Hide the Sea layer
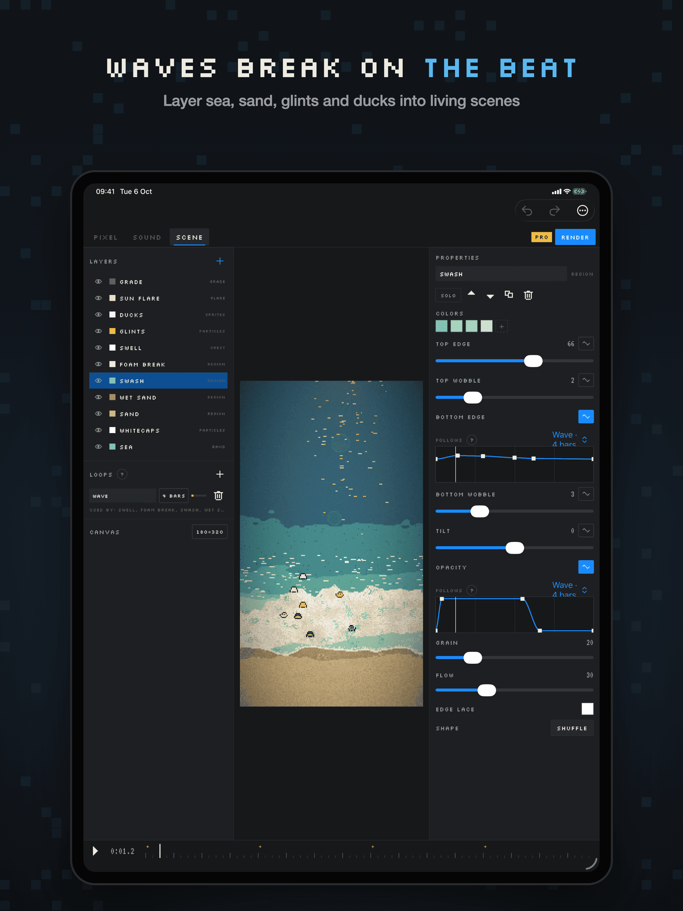683x911 pixels. click(98, 447)
